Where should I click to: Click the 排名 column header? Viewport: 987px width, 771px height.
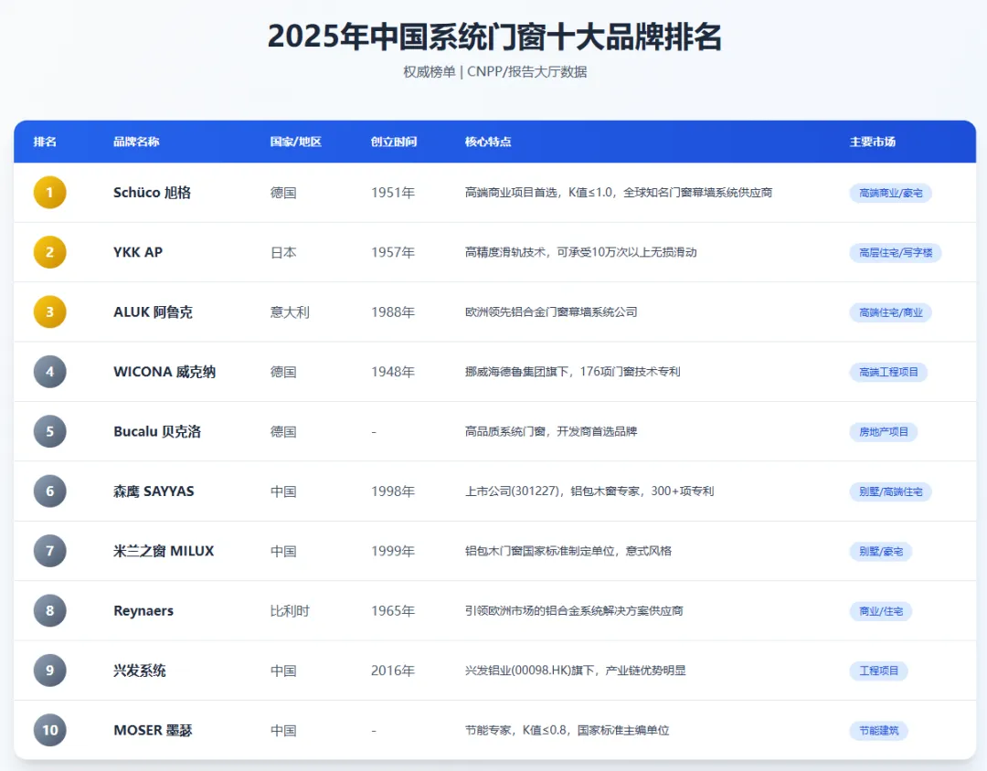(x=46, y=143)
